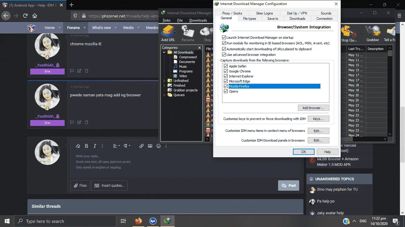The image size is (405, 227).
Task: Collapse All Downloads tree node
Action: [x=164, y=52]
